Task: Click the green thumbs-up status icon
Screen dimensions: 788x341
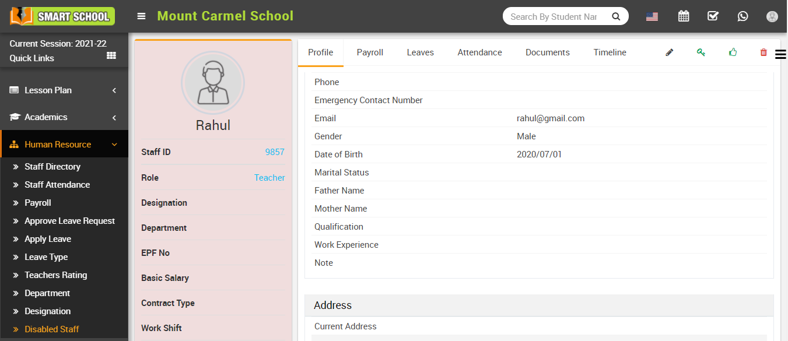Action: coord(733,52)
